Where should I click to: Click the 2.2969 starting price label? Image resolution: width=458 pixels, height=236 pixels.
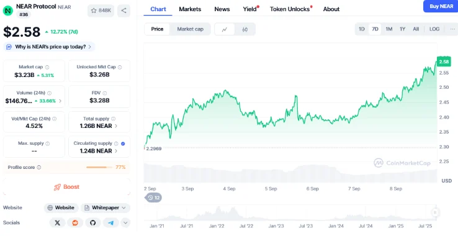point(154,148)
